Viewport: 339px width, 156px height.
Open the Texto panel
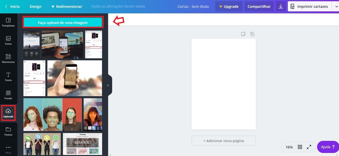[x=8, y=77]
